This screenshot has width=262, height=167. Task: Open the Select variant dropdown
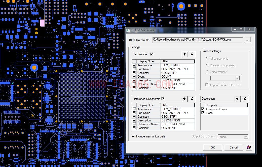point(237,78)
